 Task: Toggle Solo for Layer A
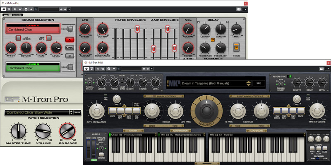coord(70,28)
